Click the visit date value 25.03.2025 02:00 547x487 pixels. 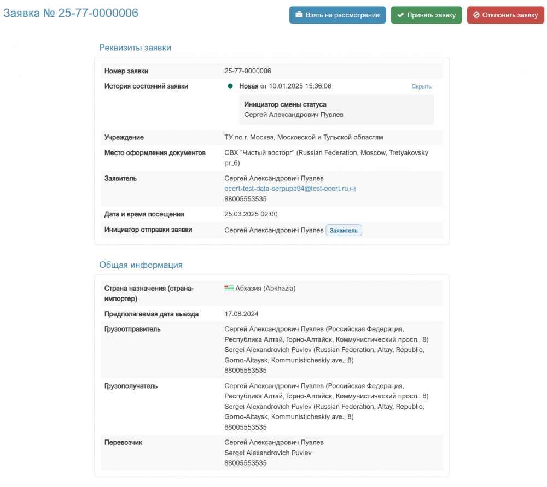pyautogui.click(x=251, y=214)
